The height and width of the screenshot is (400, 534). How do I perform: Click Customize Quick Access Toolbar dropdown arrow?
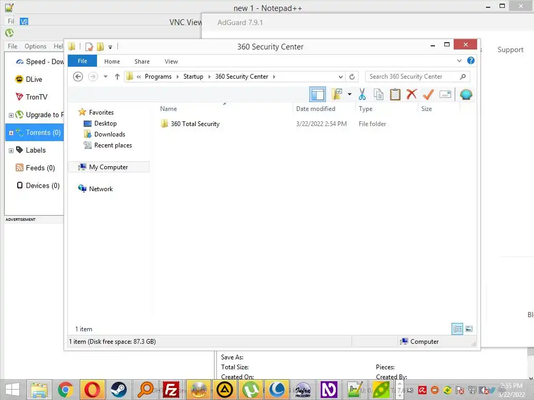point(110,47)
